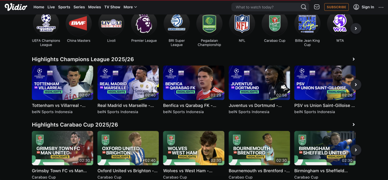The width and height of the screenshot is (388, 180).
Task: Open Birmingham vs Sheffield... title text
Action: click(x=321, y=171)
